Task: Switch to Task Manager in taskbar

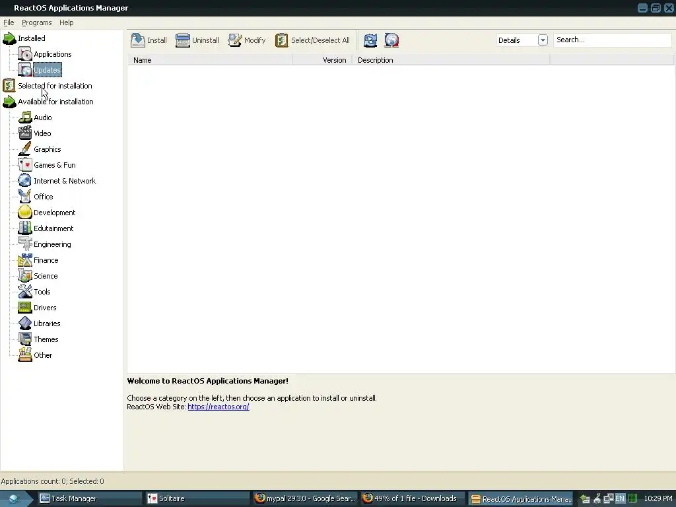Action: click(89, 499)
